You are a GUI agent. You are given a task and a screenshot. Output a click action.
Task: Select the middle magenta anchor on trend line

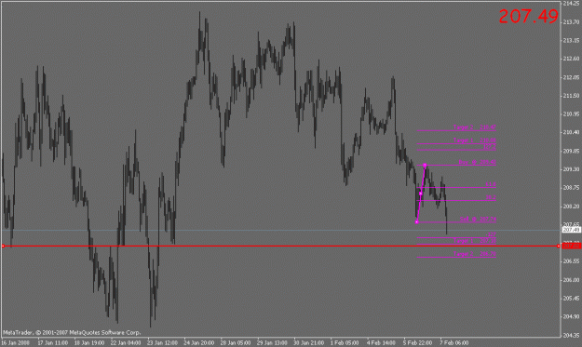(421, 194)
